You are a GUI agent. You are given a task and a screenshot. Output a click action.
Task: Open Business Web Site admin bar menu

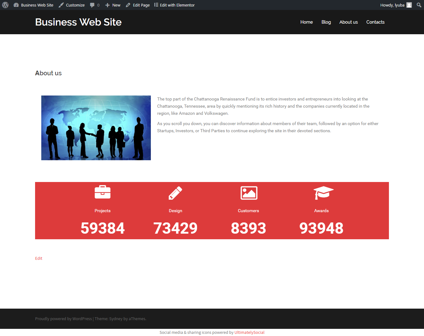[x=34, y=5]
